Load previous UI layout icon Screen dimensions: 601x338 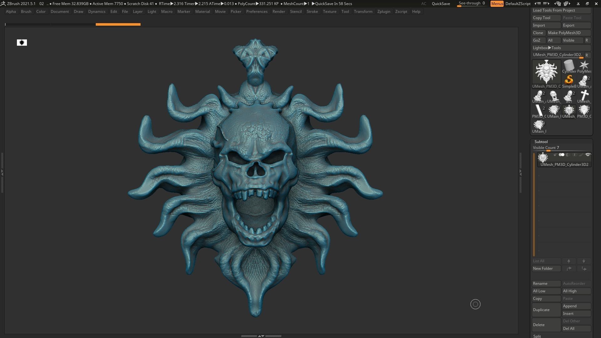pos(557,4)
